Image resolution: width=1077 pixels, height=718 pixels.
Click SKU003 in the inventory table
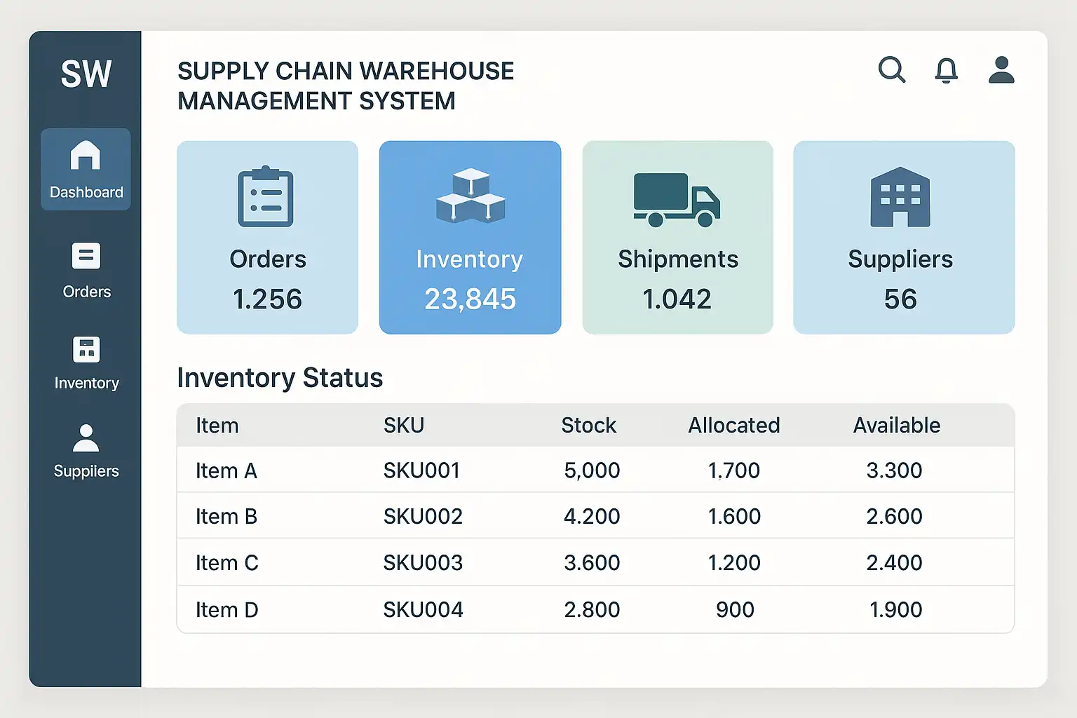click(x=423, y=563)
